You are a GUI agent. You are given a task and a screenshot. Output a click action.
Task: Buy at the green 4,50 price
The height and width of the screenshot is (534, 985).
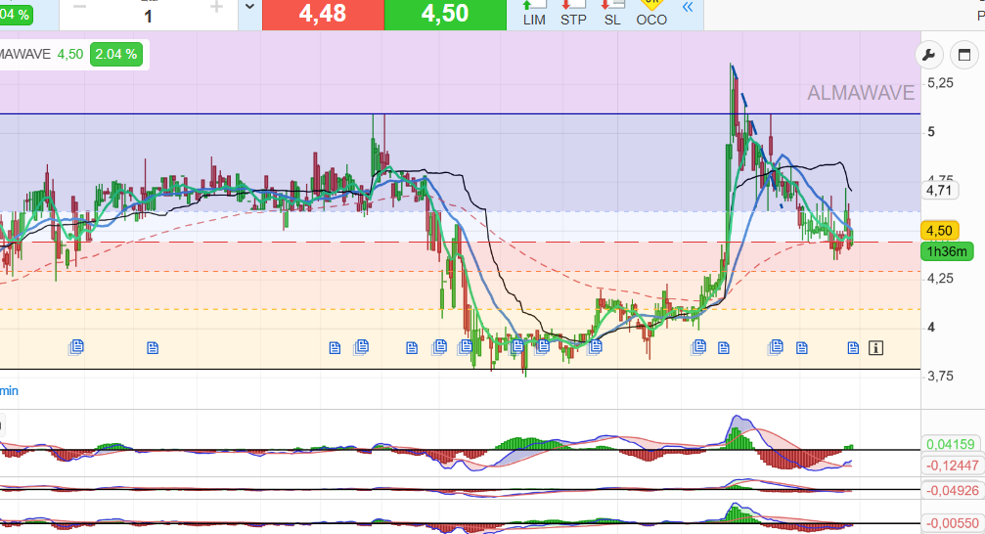coord(445,14)
